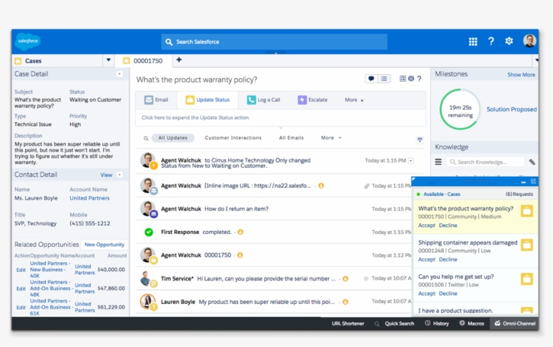Screen dimensions: 553x347
Task: Decline the Shipping container damaged request
Action: pyautogui.click(x=448, y=259)
